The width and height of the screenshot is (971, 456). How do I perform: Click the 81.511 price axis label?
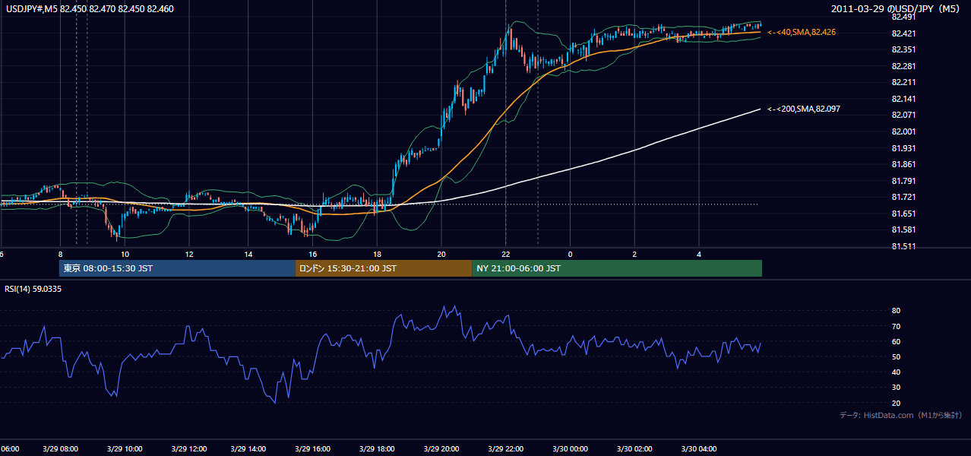[902, 246]
